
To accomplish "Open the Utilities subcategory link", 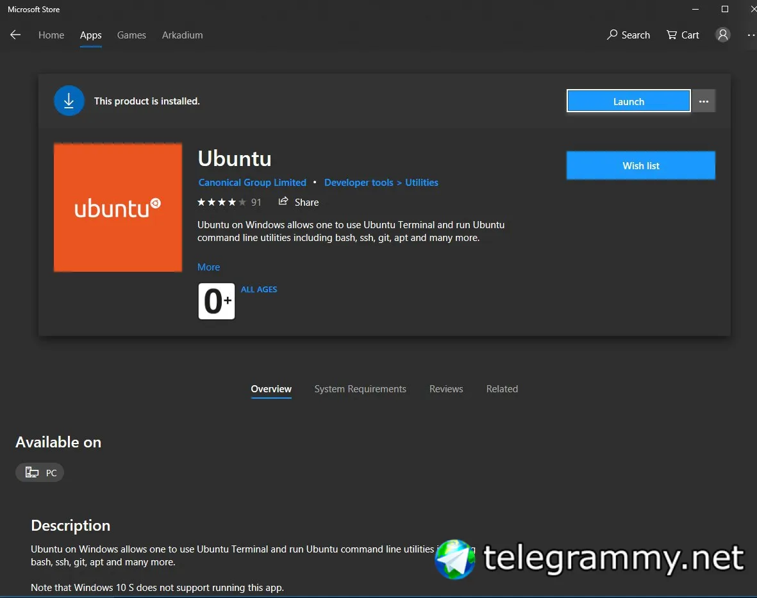I will coord(422,183).
